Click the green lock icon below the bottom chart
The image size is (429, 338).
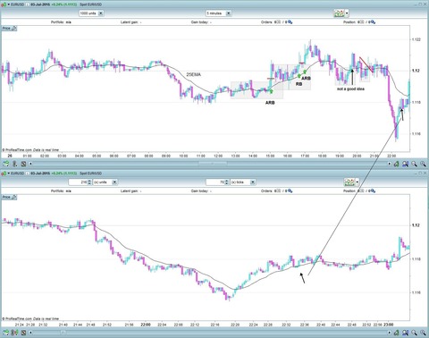[397, 333]
